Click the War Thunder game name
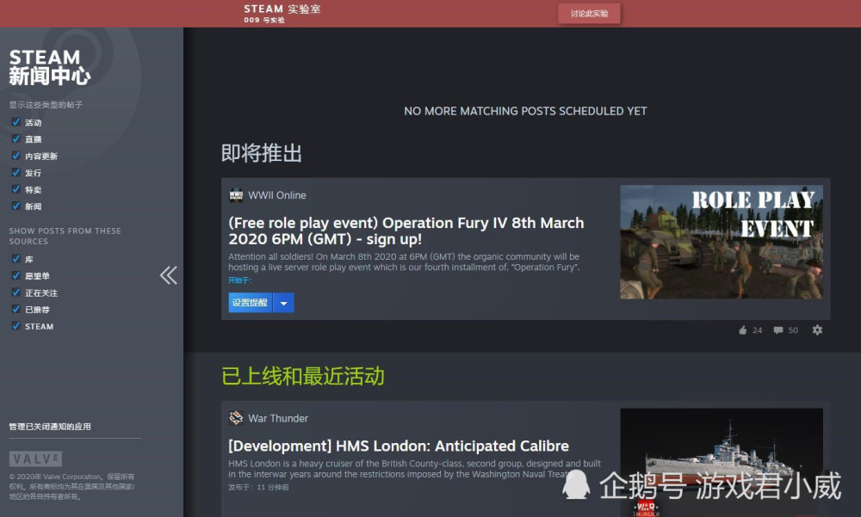 278,418
